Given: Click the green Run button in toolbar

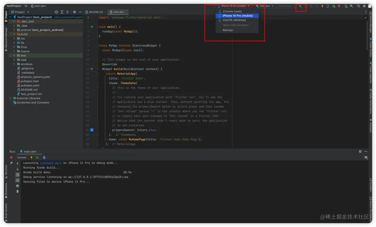Looking at the screenshot, I should (300, 6).
